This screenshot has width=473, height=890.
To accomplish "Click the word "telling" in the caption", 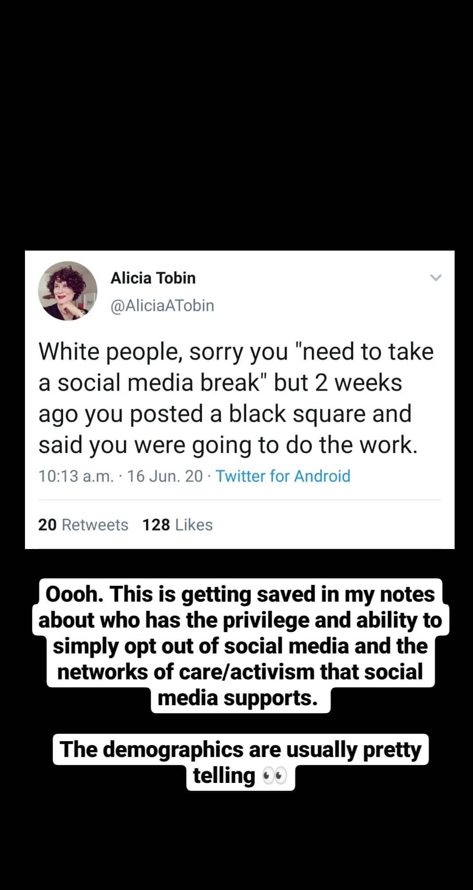I will 224,775.
